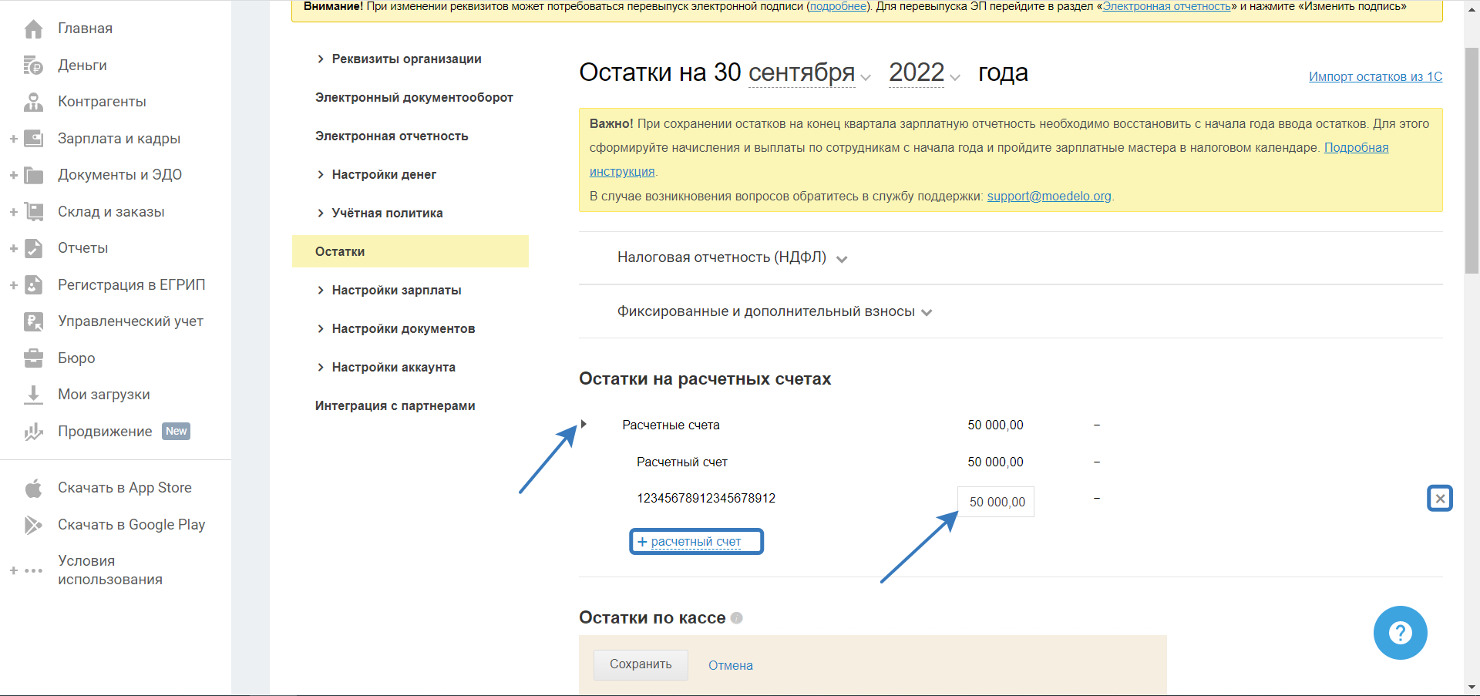The image size is (1480, 696).
Task: Expand the plus next to Склад и заказы
Action: tap(14, 212)
